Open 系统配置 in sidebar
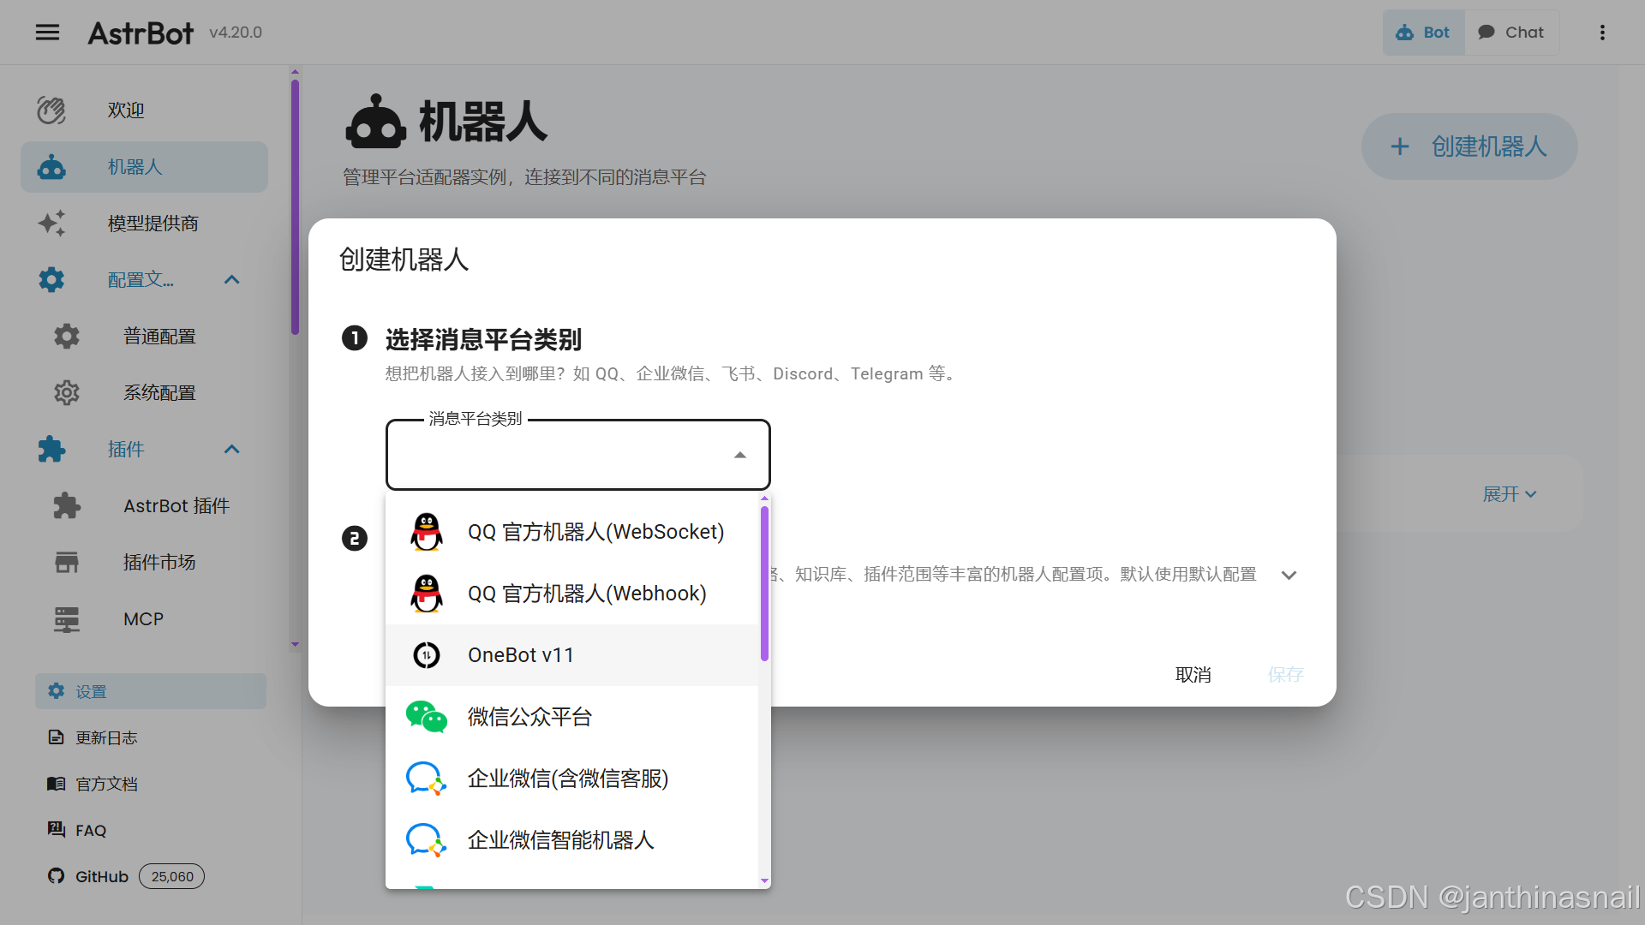The width and height of the screenshot is (1645, 925). coord(144,393)
